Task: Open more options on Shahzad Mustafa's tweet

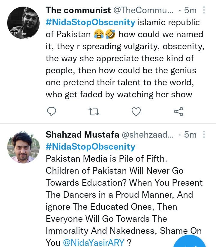Action: coord(204,135)
